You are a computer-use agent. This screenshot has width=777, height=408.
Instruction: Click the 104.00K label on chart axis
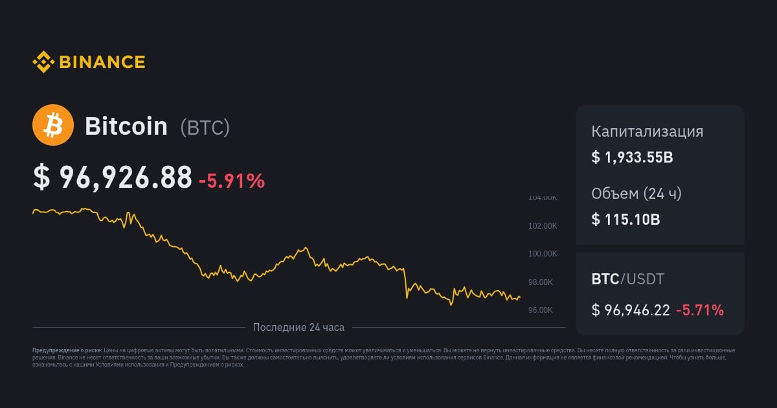click(543, 198)
